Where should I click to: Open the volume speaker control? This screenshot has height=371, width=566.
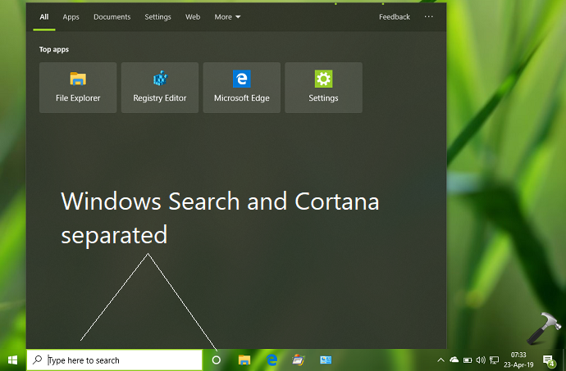[481, 360]
